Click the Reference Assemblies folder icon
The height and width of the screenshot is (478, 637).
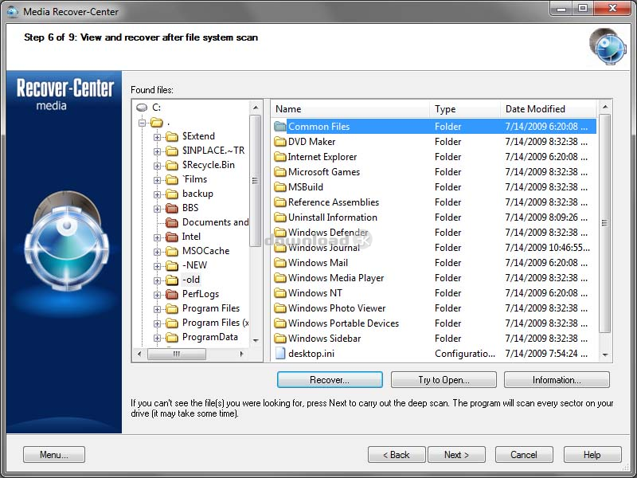pos(280,202)
